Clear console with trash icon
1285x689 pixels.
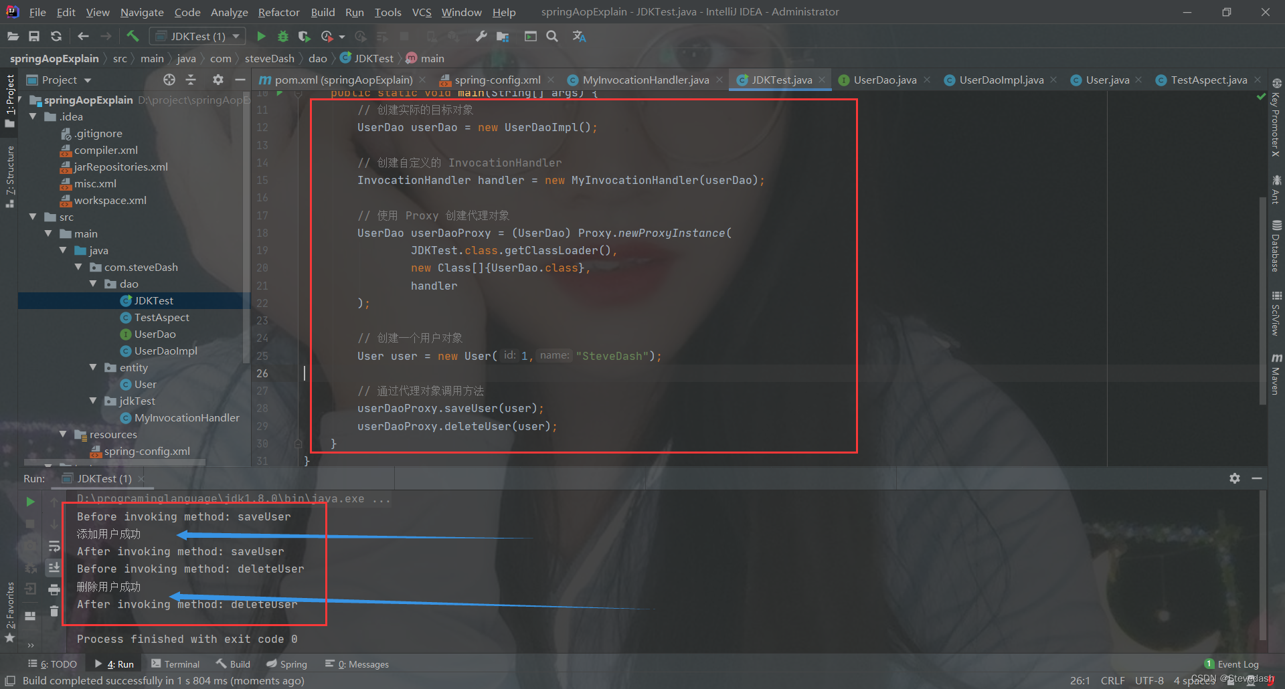coord(54,611)
